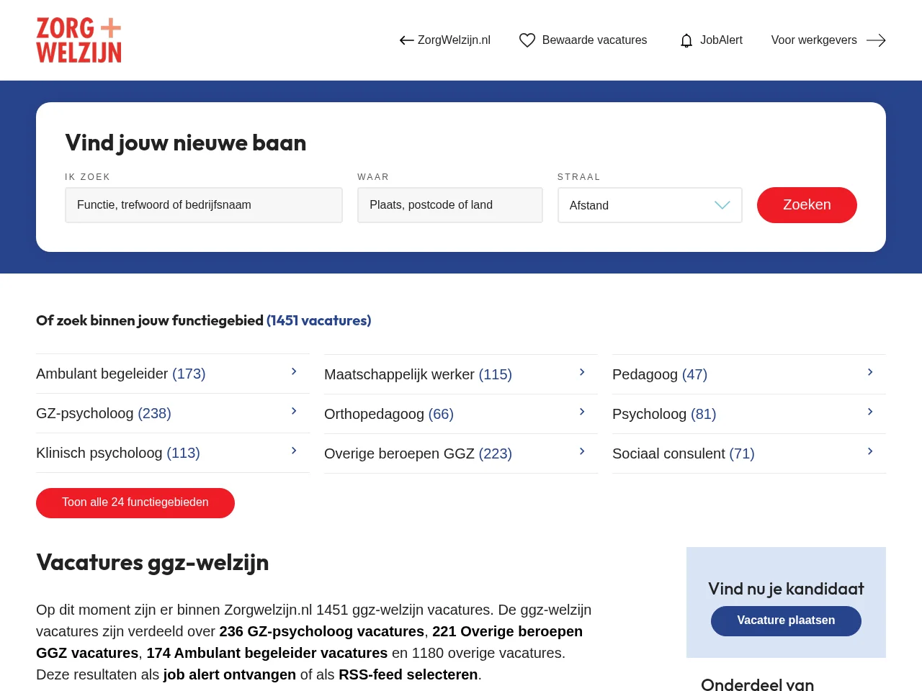The image size is (922, 691).
Task: Open Maatschappelijk werker (115) vacancies
Action: (x=418, y=374)
